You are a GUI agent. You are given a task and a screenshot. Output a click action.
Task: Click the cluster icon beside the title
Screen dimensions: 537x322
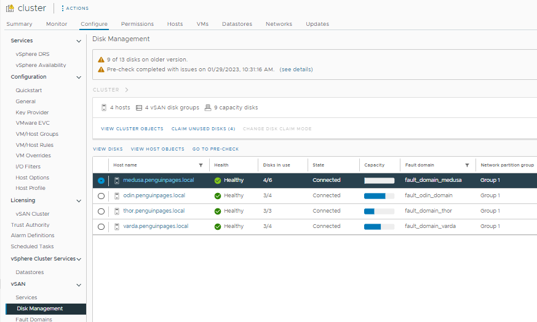[x=10, y=8]
